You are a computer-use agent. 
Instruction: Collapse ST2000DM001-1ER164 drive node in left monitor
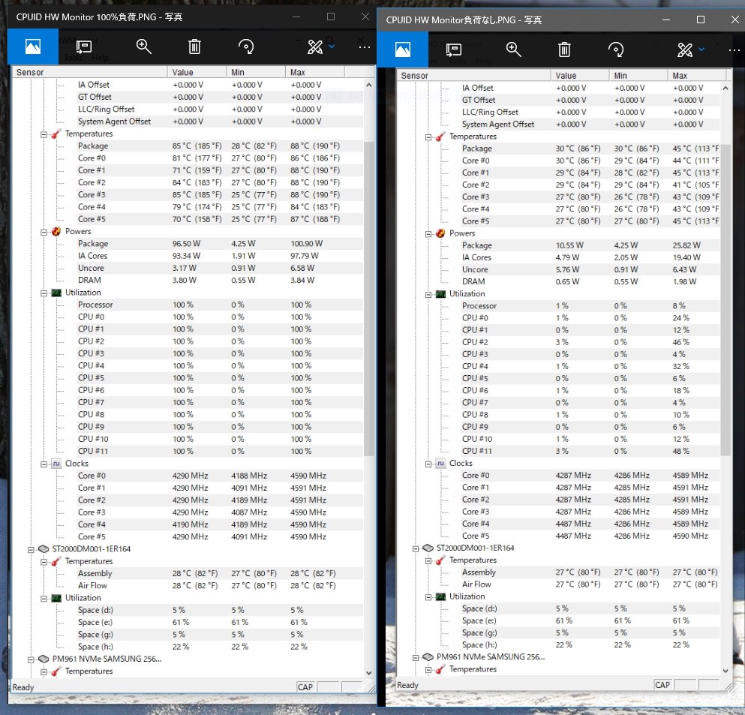(x=31, y=550)
